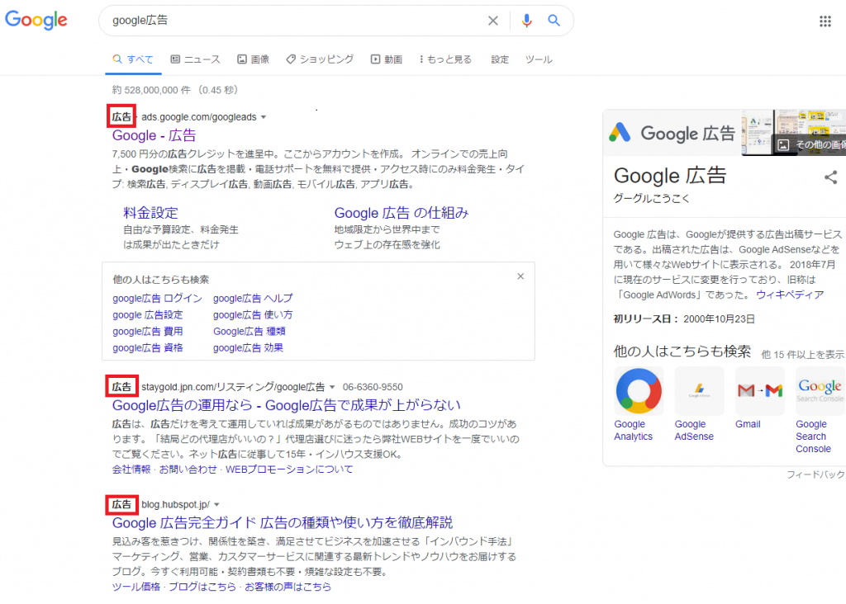
Task: Click 初リリース日 2000年10月23日 text
Action: pos(684,319)
